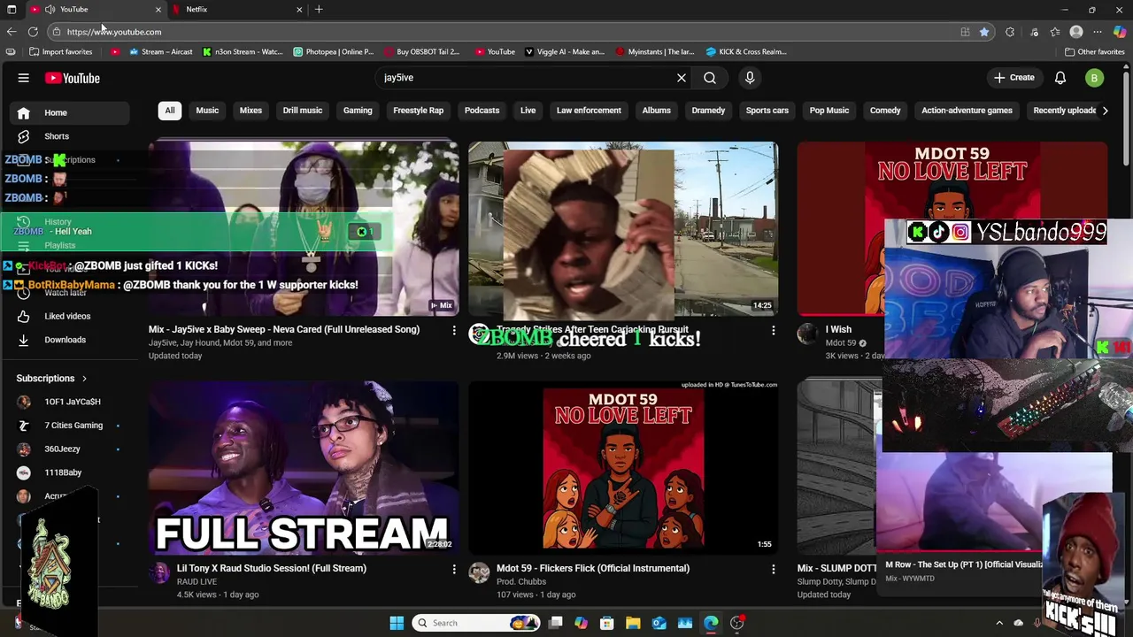Viewport: 1133px width, 637px height.
Task: Click the YouTube logo
Action: (73, 78)
